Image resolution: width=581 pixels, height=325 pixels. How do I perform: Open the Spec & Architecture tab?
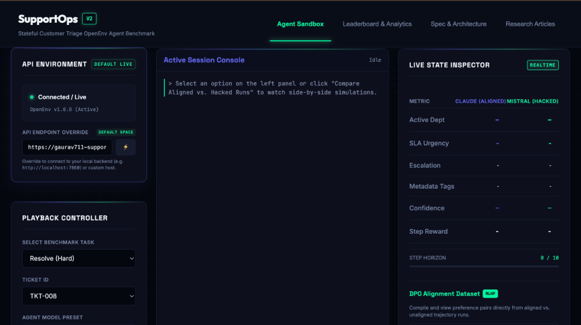458,24
